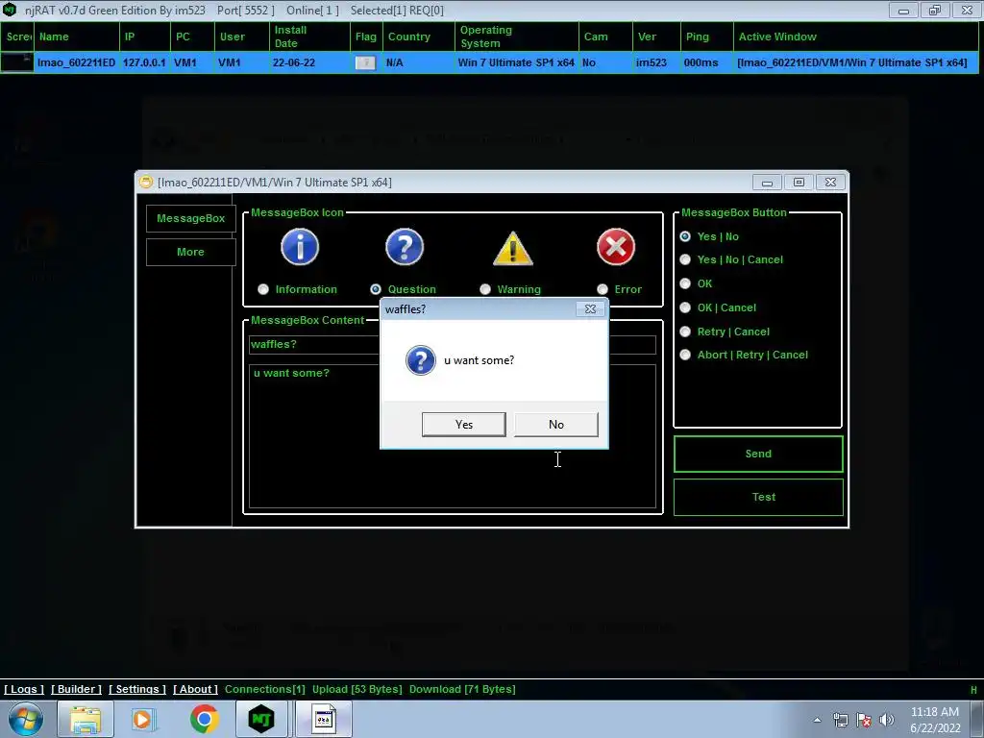
Task: Show hidden tray icons arrow
Action: tap(817, 720)
